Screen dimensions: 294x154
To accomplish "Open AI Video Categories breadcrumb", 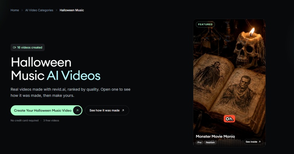I will coord(39,10).
